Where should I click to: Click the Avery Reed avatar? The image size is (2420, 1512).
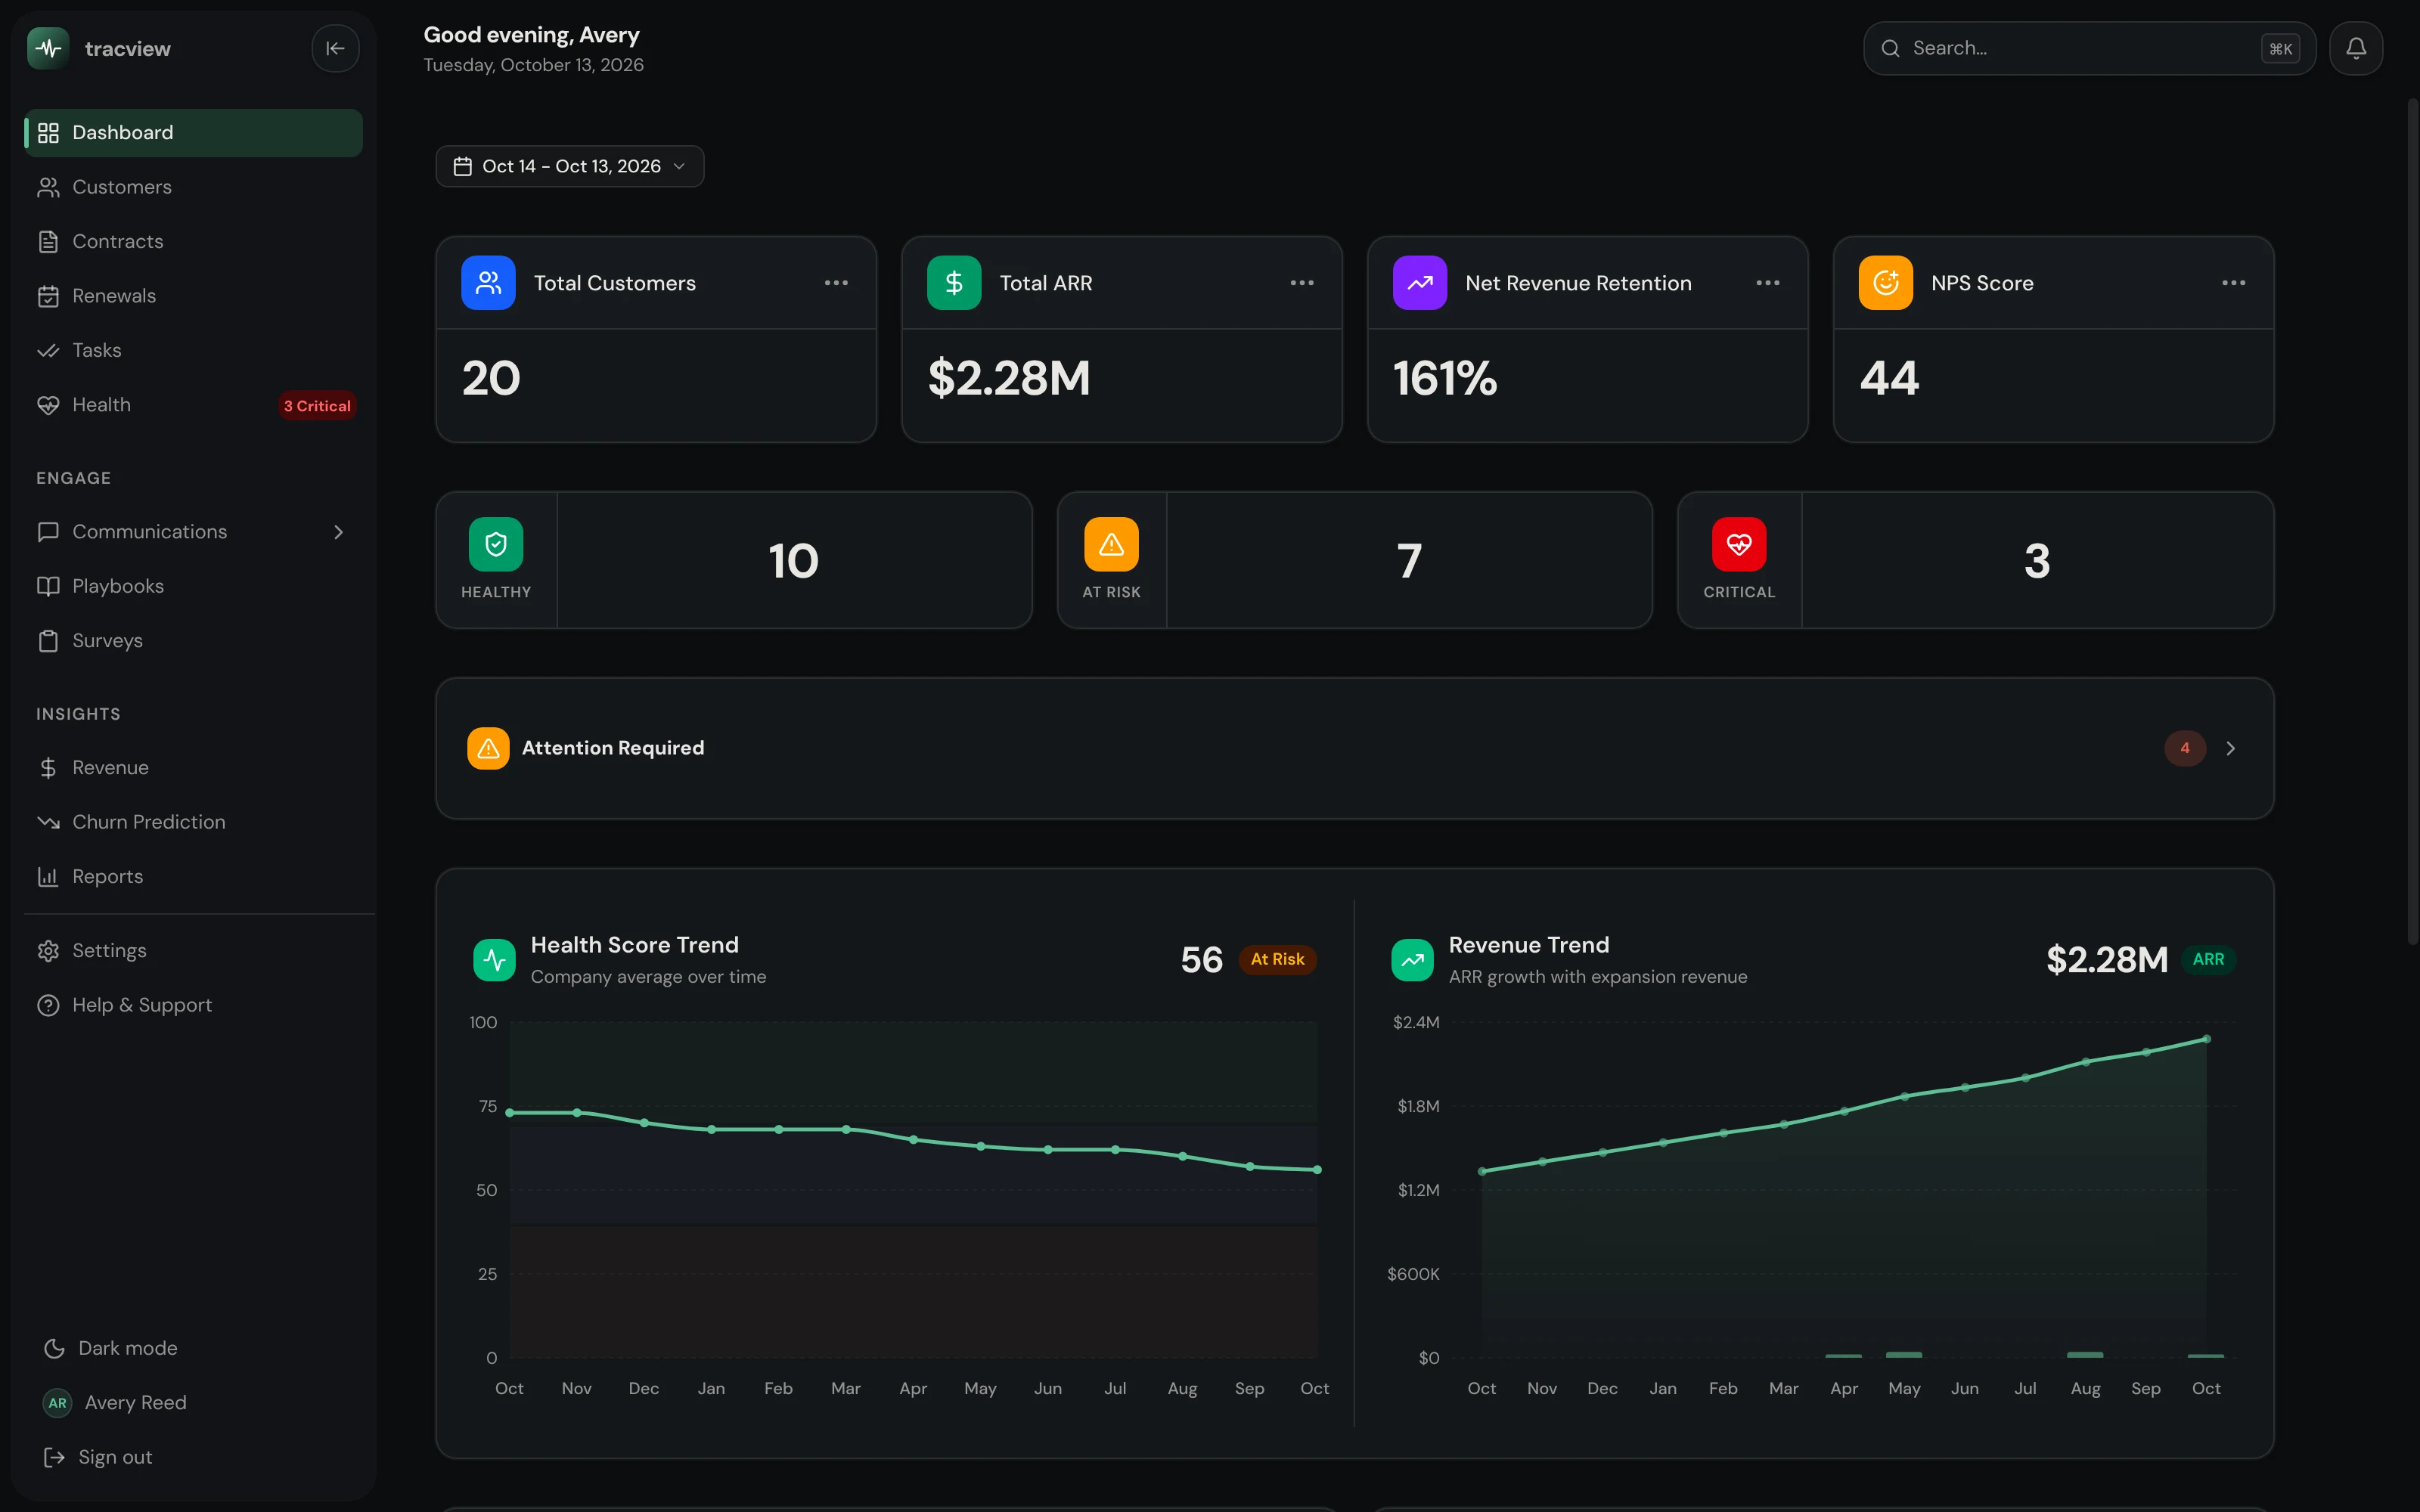coord(57,1403)
